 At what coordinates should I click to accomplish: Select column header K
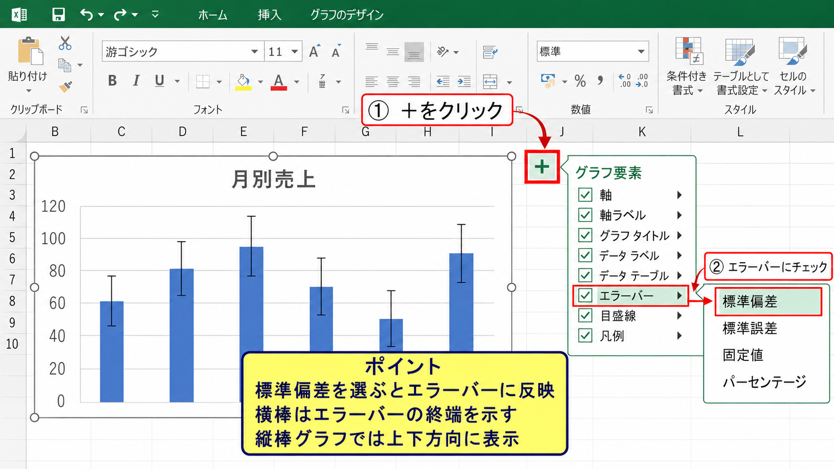click(642, 132)
